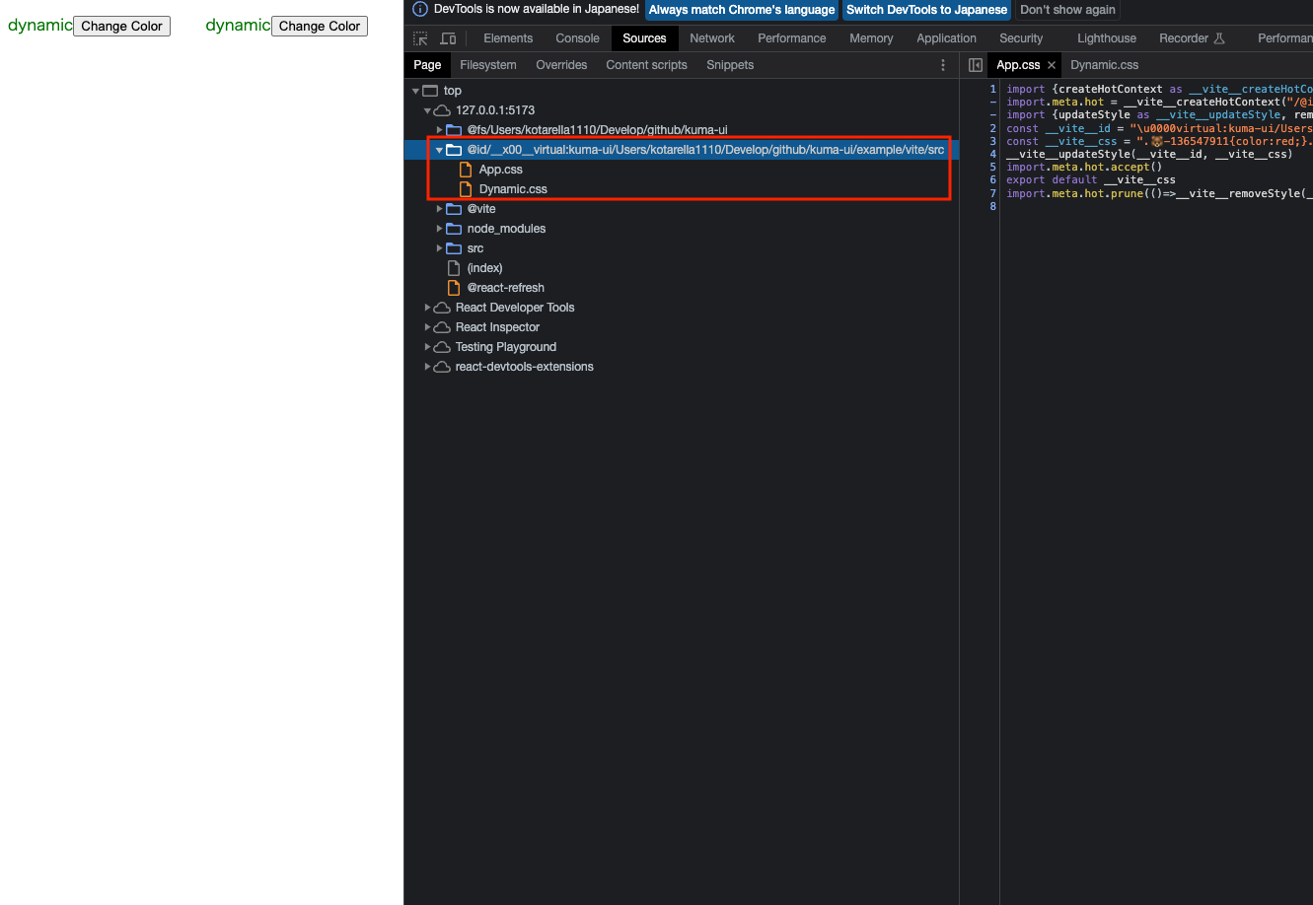Collapse the 127.0.0.1:5173 origin

[x=427, y=109]
